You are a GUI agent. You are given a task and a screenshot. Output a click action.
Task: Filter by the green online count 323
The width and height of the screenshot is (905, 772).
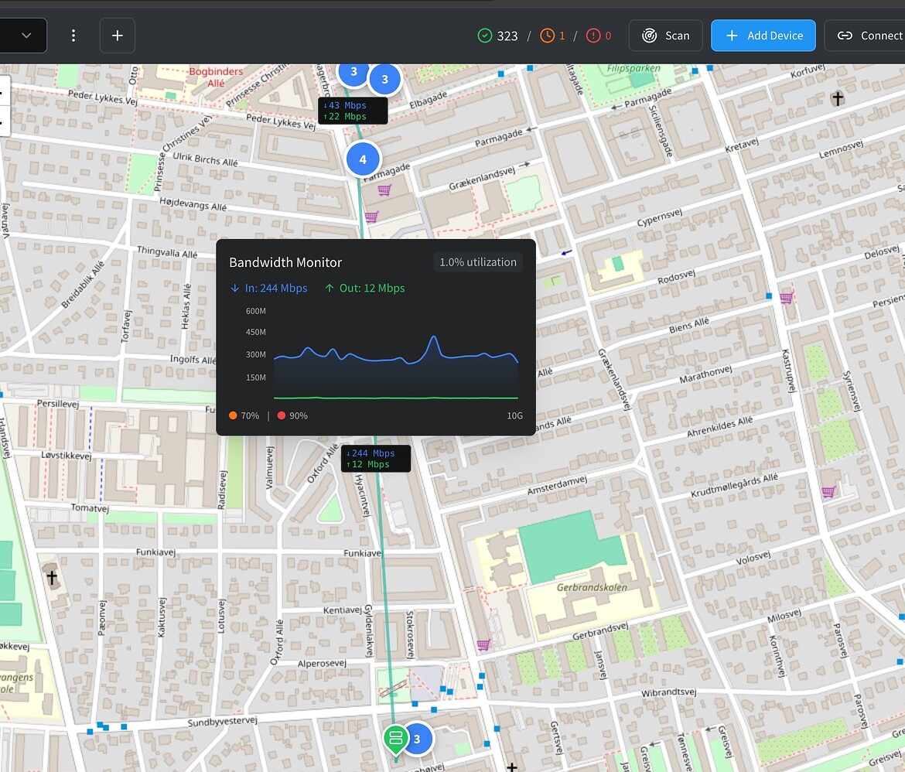pyautogui.click(x=497, y=36)
